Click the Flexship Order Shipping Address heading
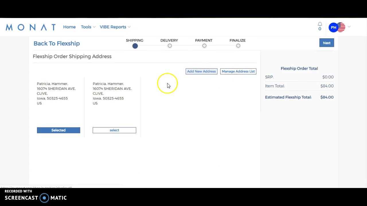Image resolution: width=367 pixels, height=206 pixels. [72, 56]
